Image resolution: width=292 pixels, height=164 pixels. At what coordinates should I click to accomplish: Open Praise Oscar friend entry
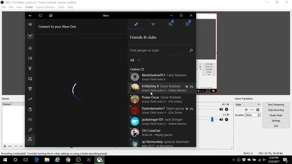click(162, 99)
